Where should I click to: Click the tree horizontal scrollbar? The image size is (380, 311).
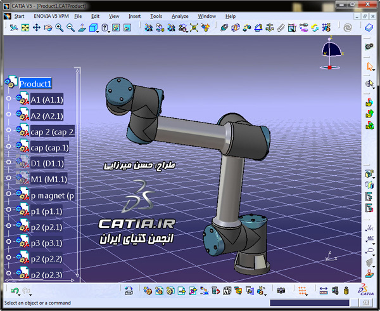pyautogui.click(x=39, y=280)
